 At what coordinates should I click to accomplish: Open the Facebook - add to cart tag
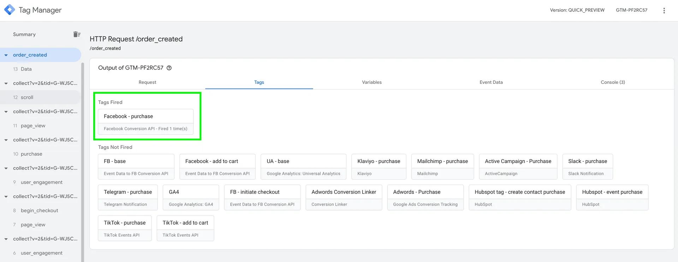[217, 167]
